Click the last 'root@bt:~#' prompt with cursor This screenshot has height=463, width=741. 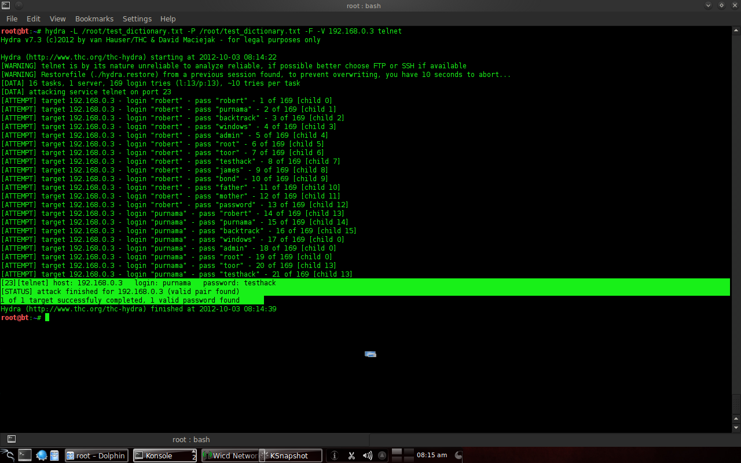click(x=25, y=318)
